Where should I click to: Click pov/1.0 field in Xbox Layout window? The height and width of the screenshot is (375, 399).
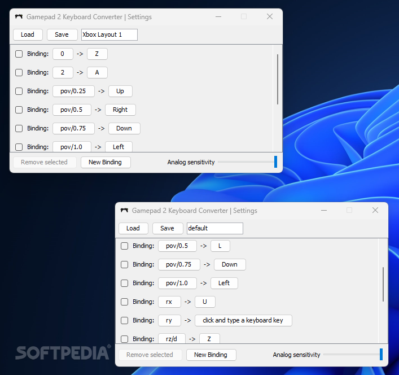72,147
